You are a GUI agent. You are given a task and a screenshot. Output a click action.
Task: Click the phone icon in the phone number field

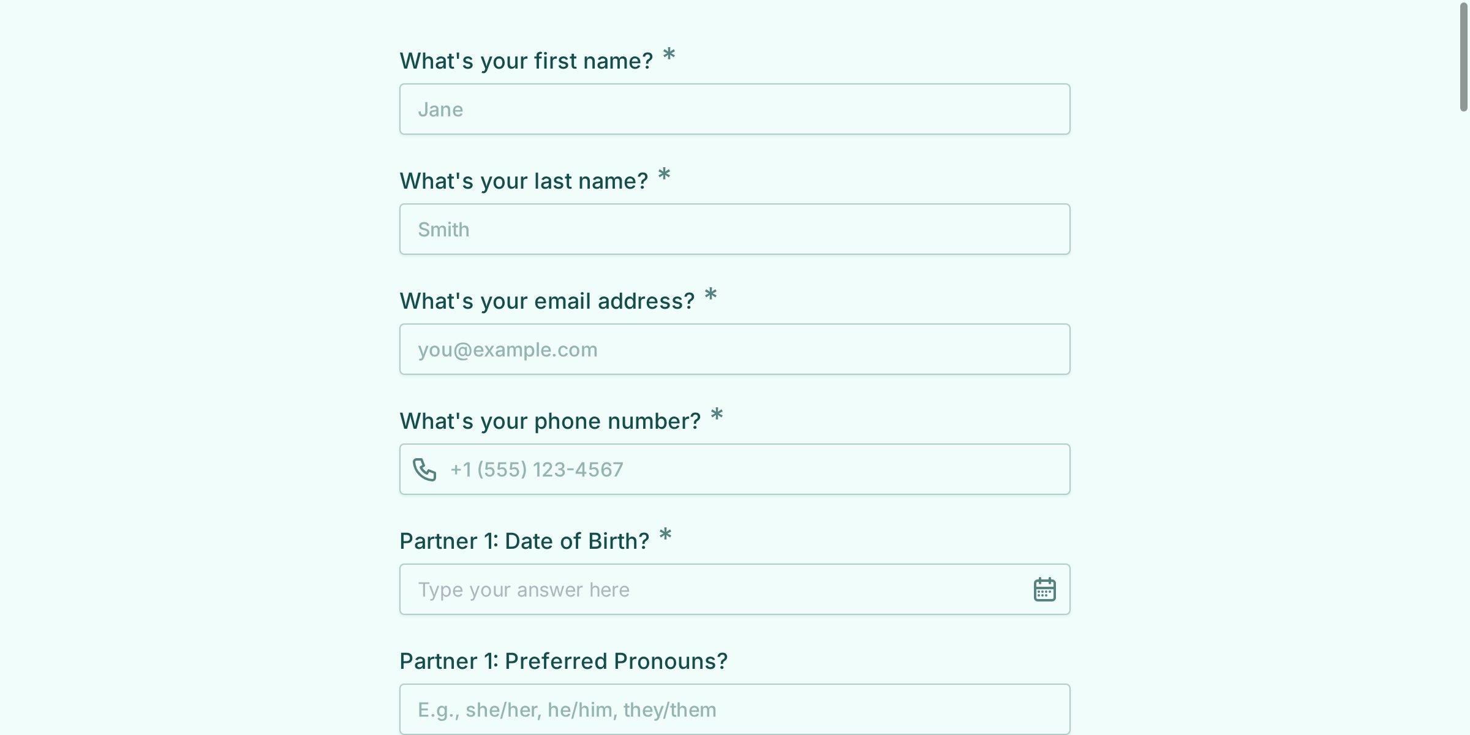(425, 469)
